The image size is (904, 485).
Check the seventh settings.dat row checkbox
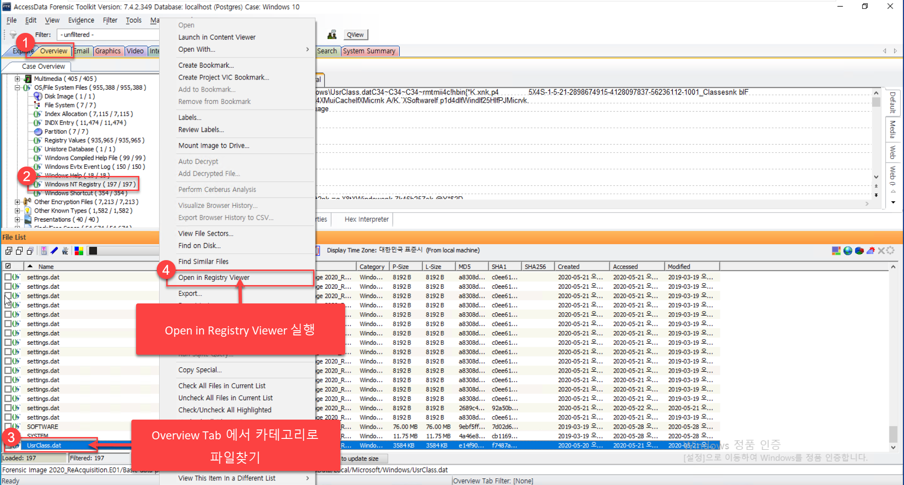click(8, 333)
